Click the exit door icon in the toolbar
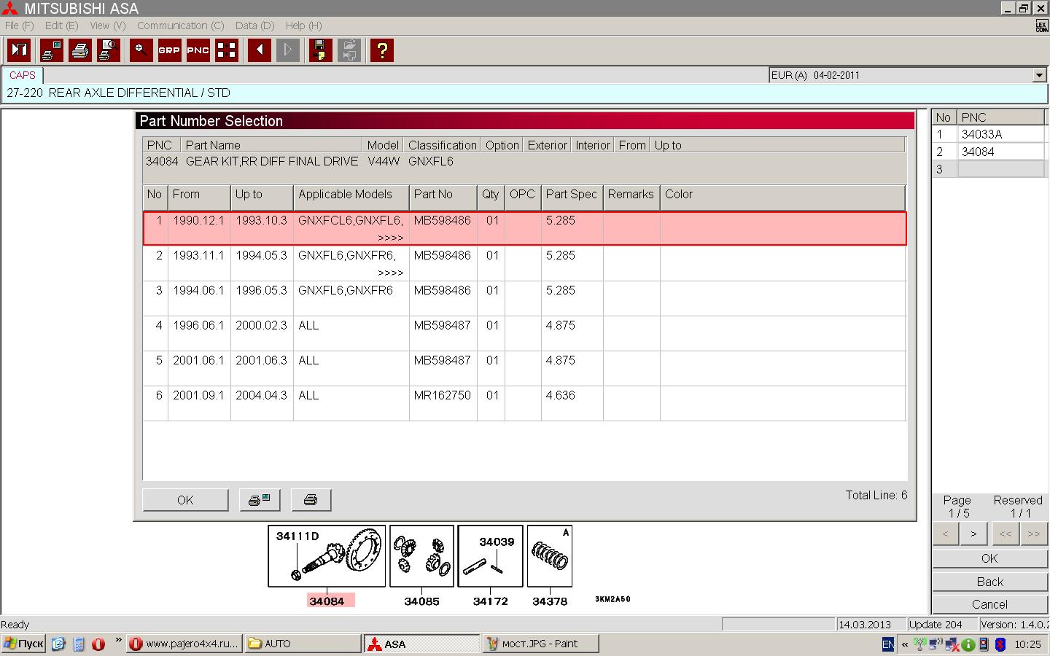This screenshot has width=1050, height=656. 19,50
